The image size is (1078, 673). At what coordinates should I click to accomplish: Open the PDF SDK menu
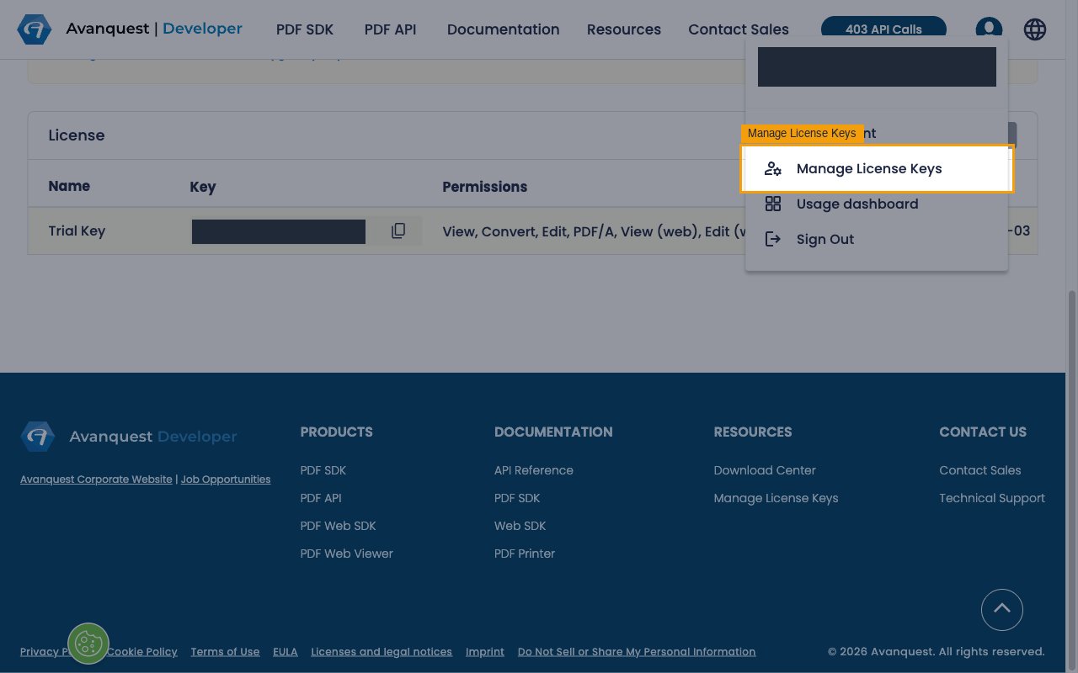coord(305,29)
